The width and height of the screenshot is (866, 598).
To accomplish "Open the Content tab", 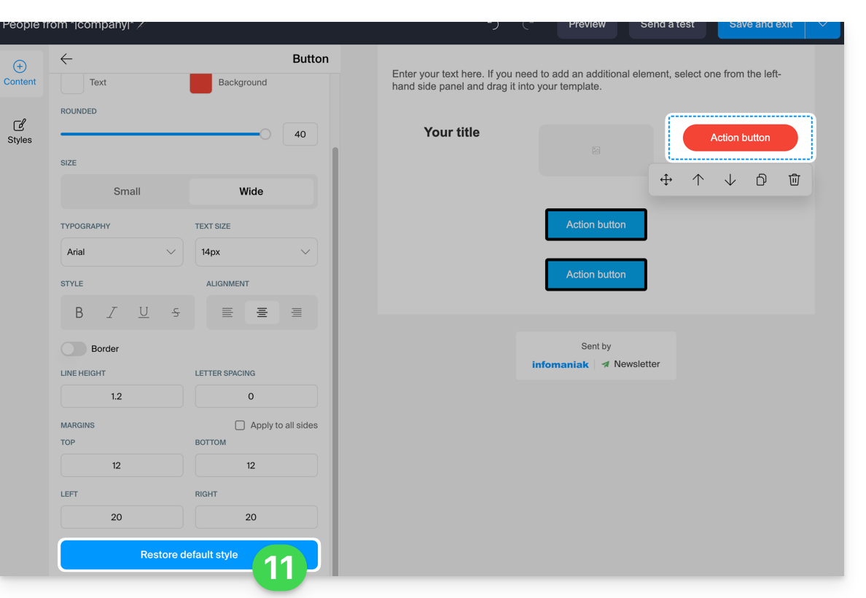I will coord(20,74).
